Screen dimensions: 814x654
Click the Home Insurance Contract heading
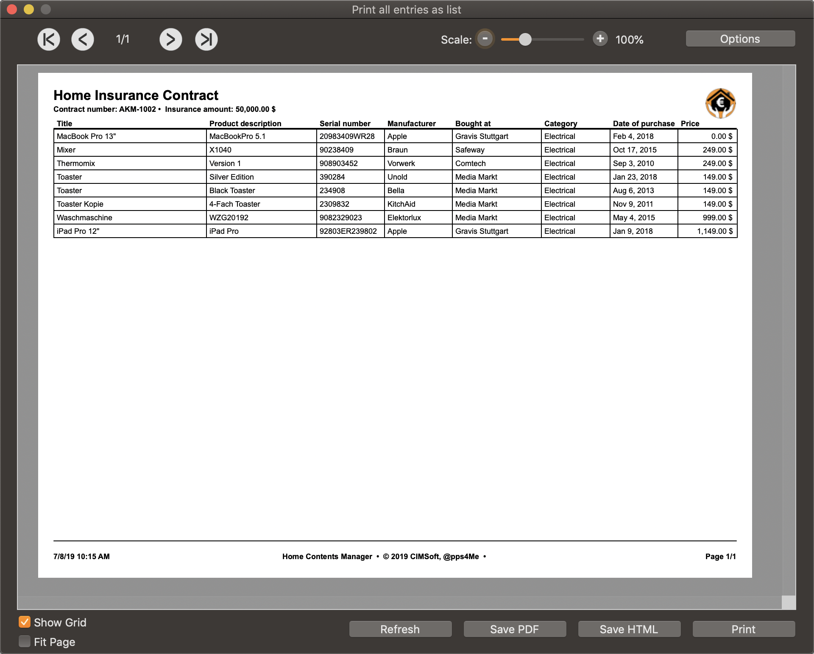click(x=136, y=95)
